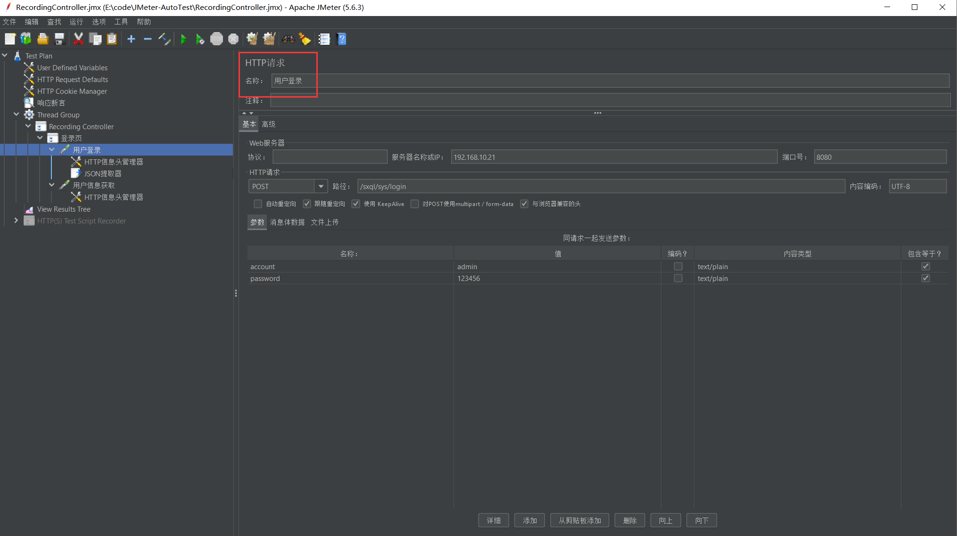Click the 路径 field containing /sxql/sys/login

601,186
